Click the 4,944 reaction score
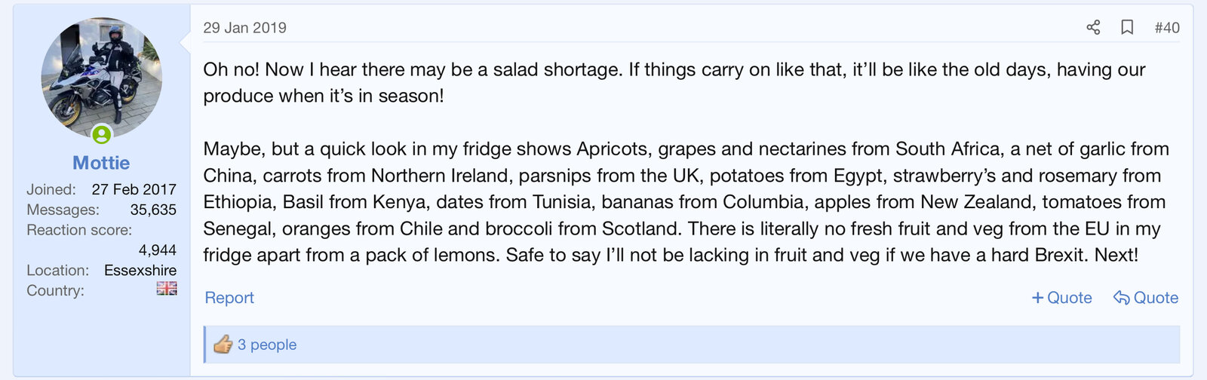This screenshot has height=380, width=1207. [157, 250]
